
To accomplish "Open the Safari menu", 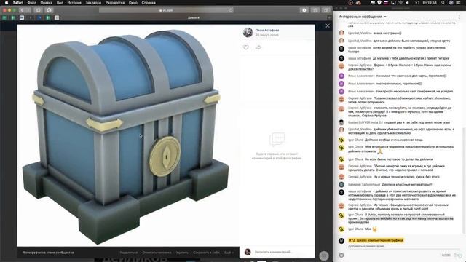I will coord(17,3).
